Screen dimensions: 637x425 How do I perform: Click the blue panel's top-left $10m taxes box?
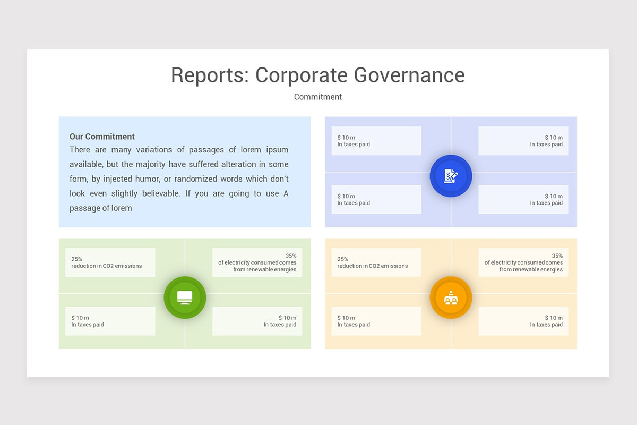click(376, 140)
